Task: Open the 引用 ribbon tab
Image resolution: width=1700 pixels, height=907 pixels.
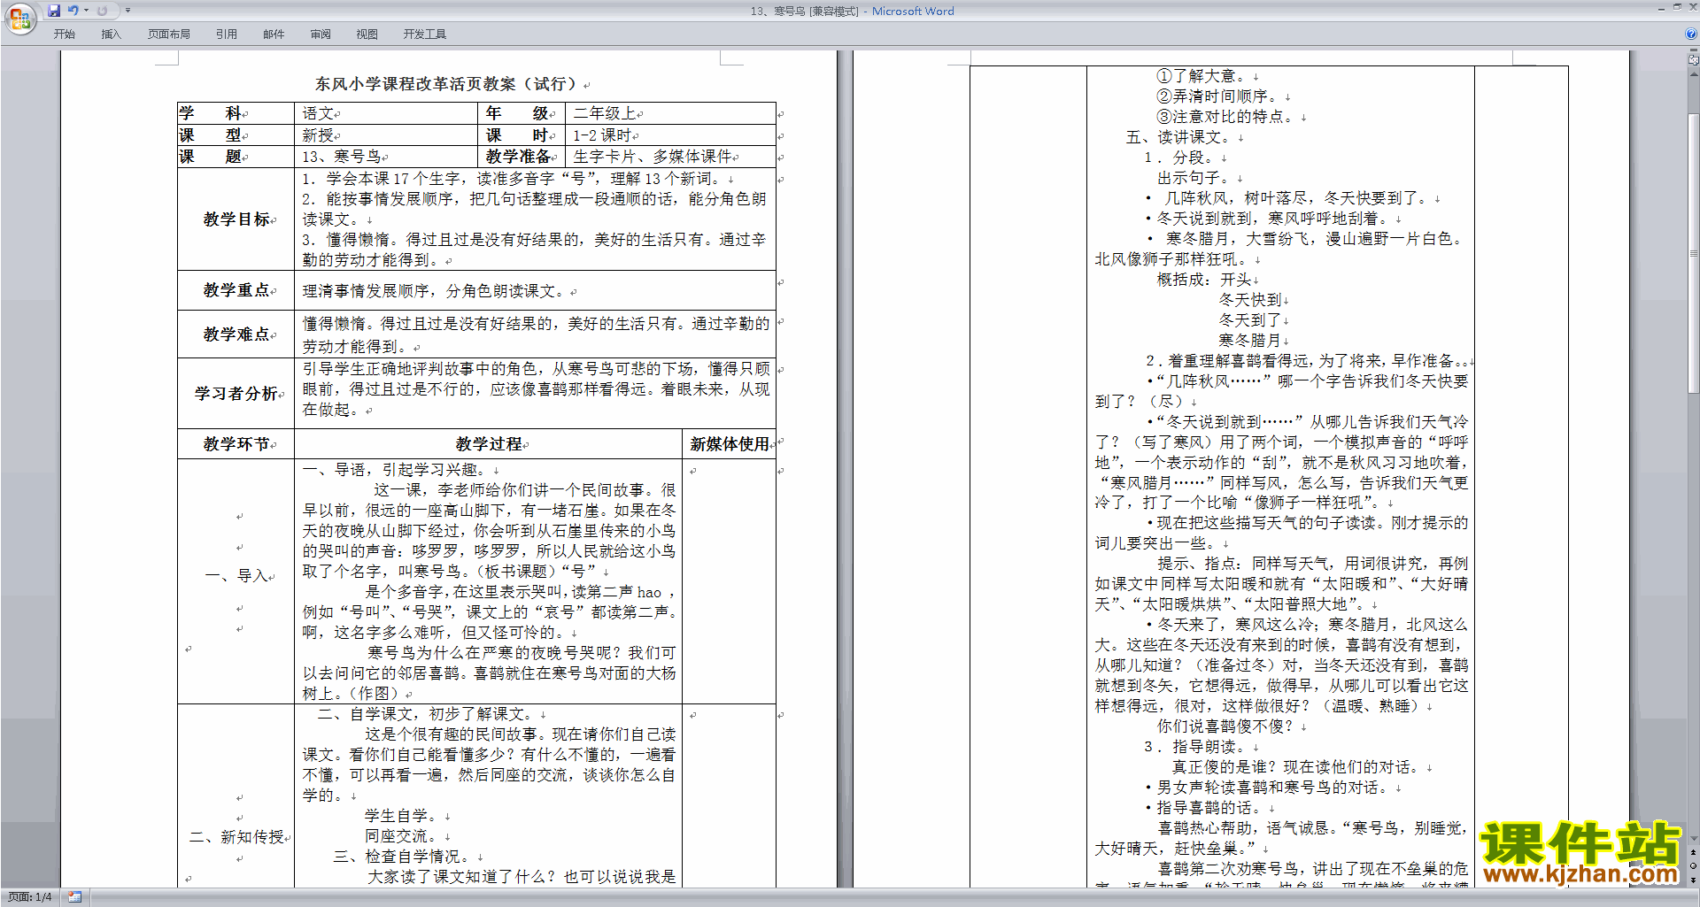Action: point(226,35)
